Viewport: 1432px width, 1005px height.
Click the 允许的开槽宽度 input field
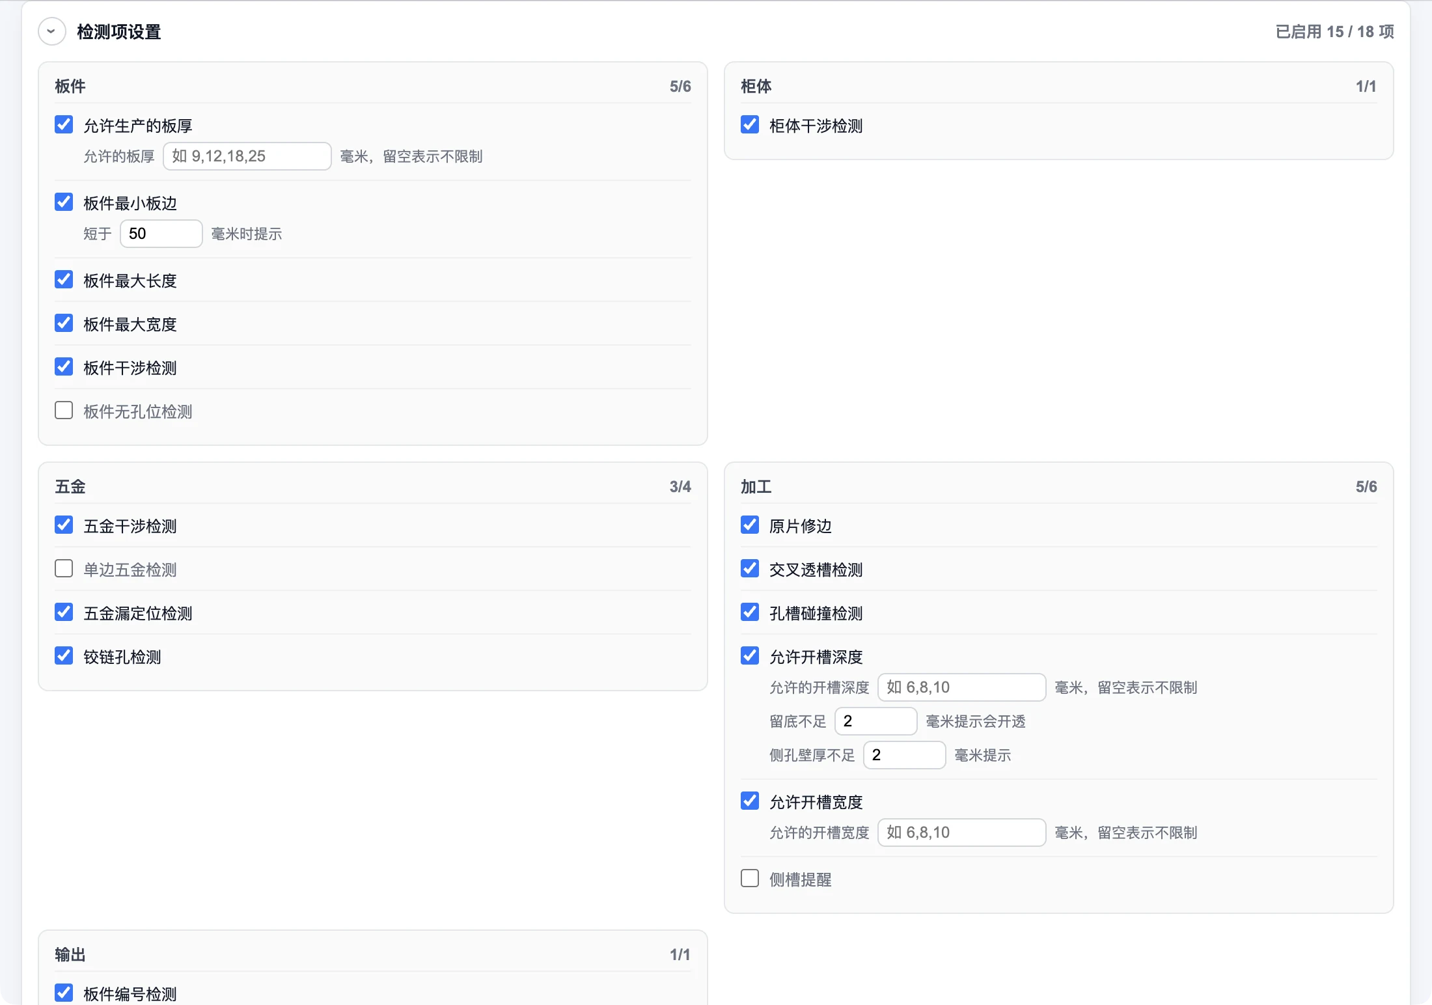[961, 833]
